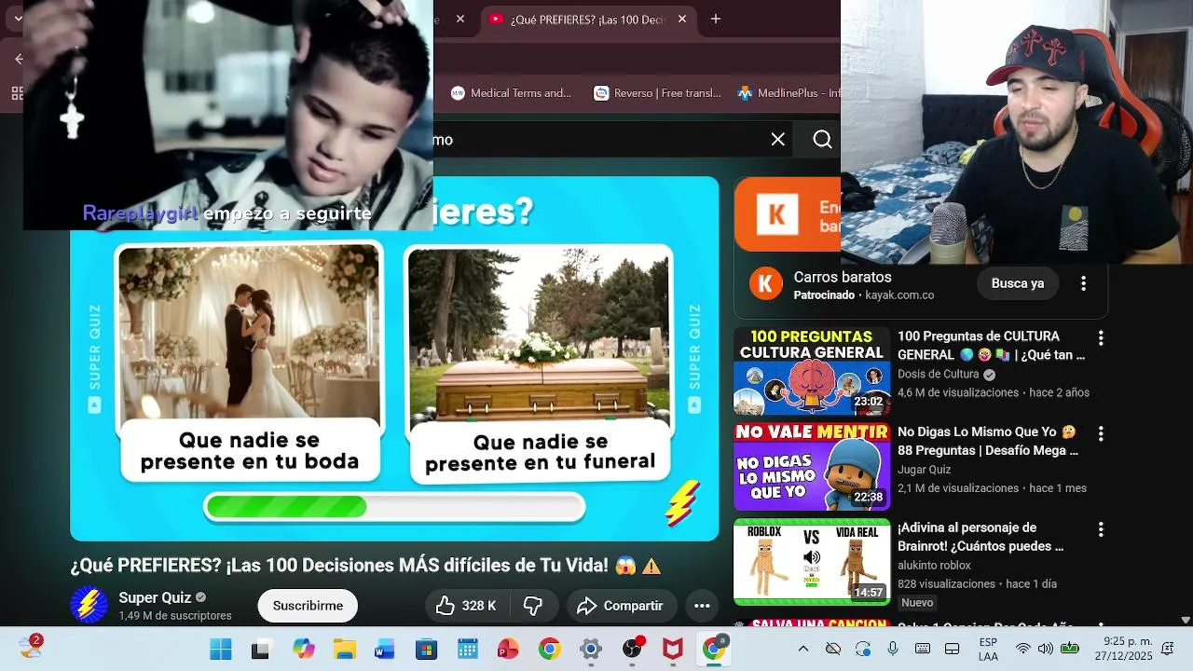Open the weather widget with notification badge

click(31, 647)
